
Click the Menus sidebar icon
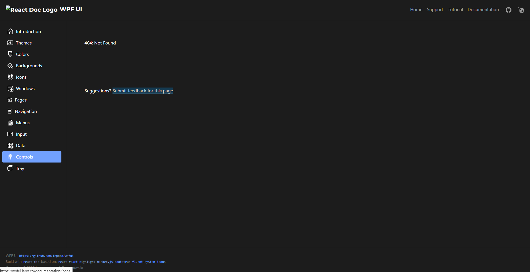click(x=10, y=123)
